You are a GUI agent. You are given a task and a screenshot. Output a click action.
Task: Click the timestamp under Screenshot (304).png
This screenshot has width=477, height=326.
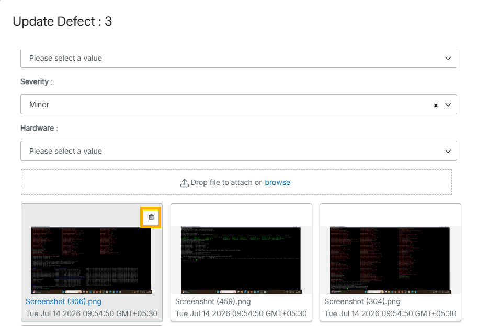390,313
